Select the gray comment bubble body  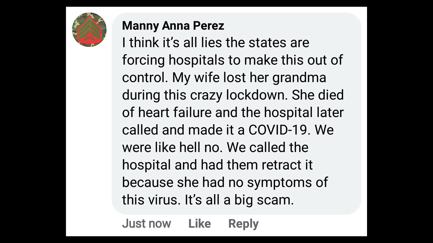pos(236,113)
